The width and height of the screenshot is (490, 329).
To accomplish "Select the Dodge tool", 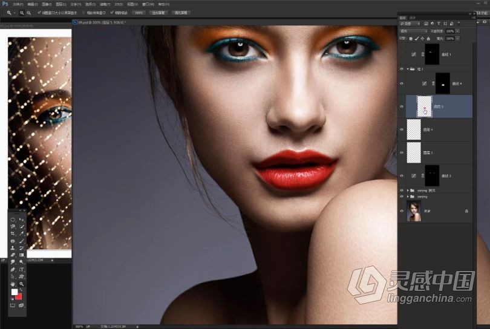I will pyautogui.click(x=21, y=262).
